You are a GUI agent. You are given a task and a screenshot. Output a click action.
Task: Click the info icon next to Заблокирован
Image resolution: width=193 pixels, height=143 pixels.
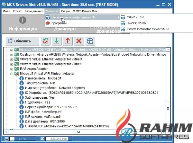(22, 98)
